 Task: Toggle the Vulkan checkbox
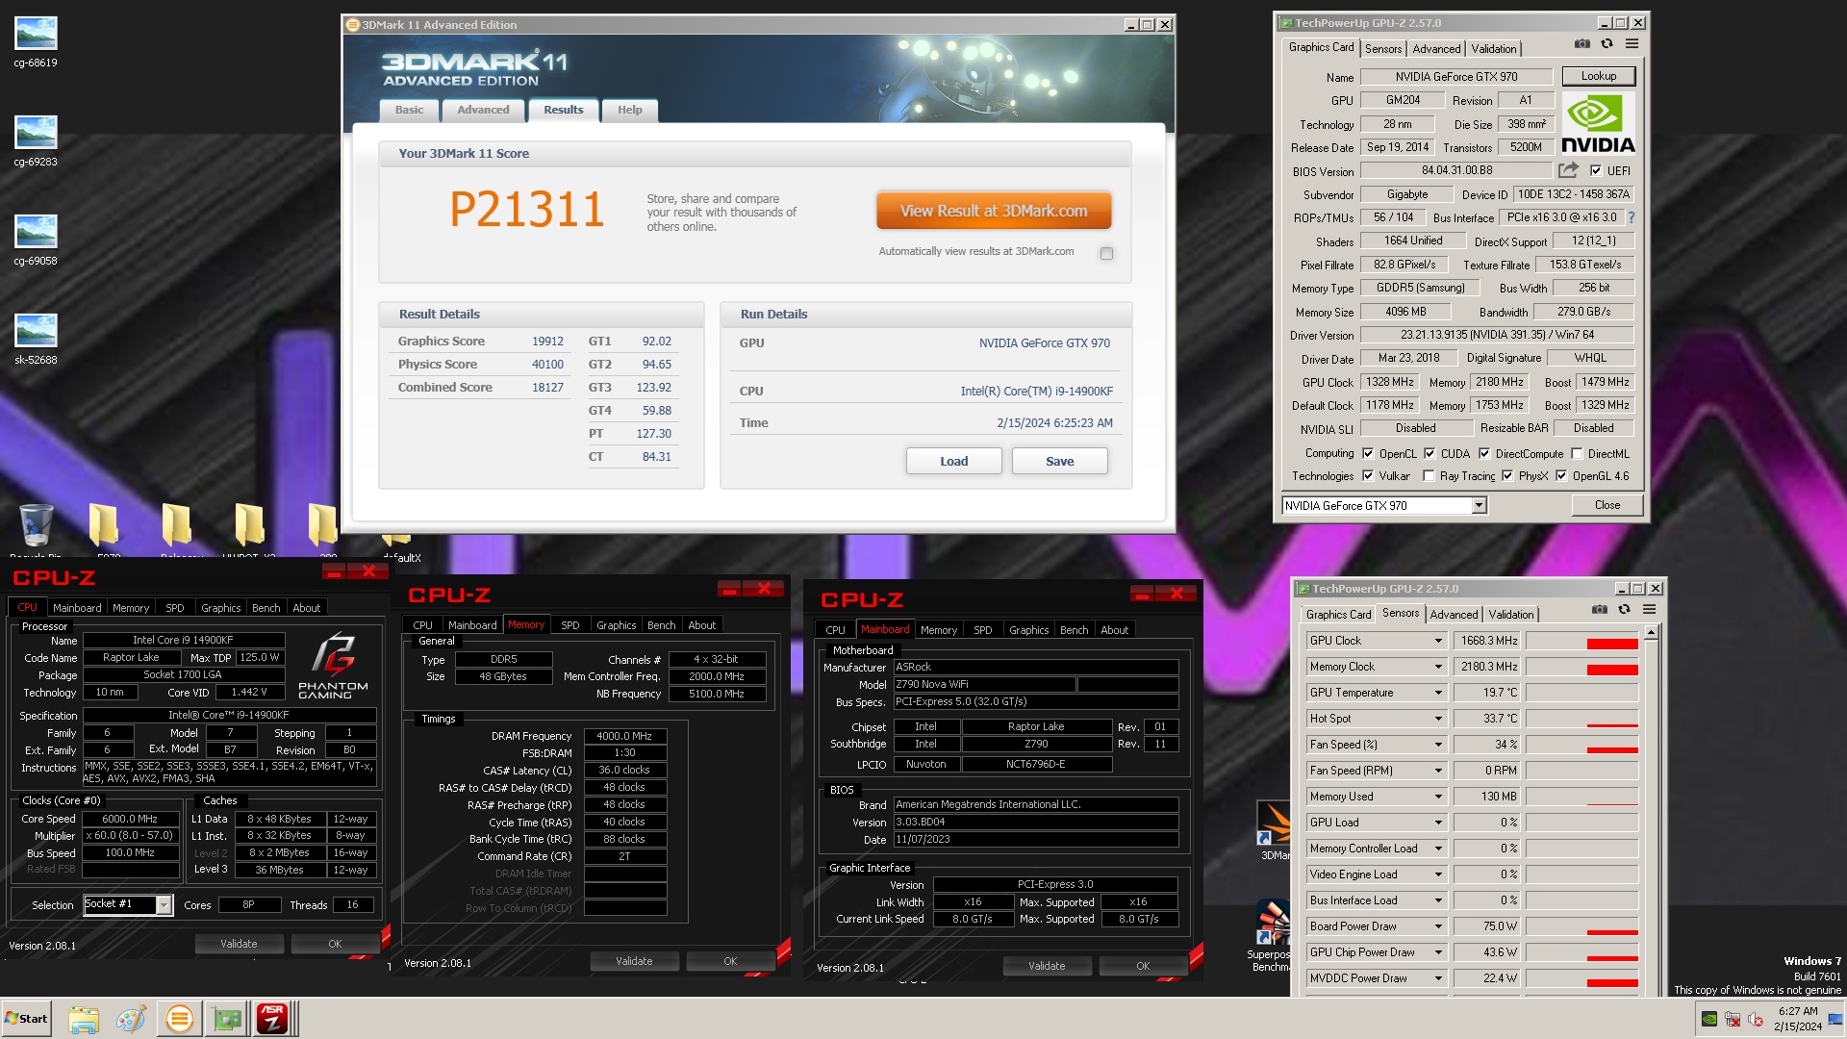click(1368, 475)
